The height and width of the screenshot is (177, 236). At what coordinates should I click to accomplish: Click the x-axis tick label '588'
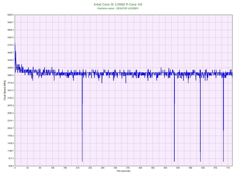(191, 168)
